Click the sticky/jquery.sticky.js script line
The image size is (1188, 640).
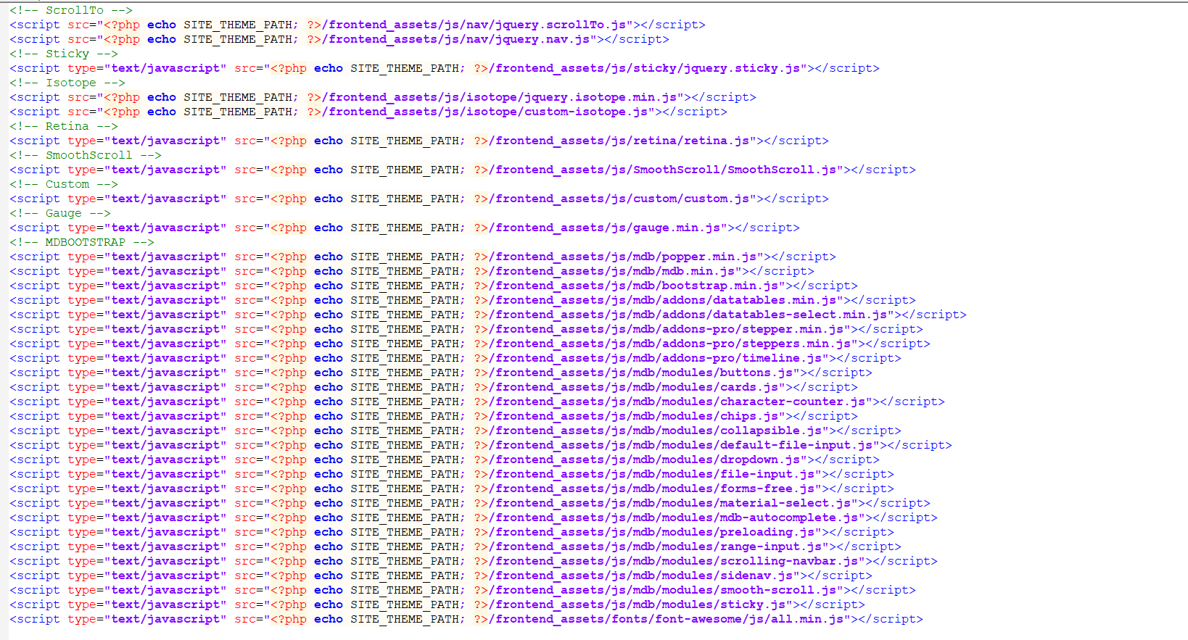tap(445, 68)
